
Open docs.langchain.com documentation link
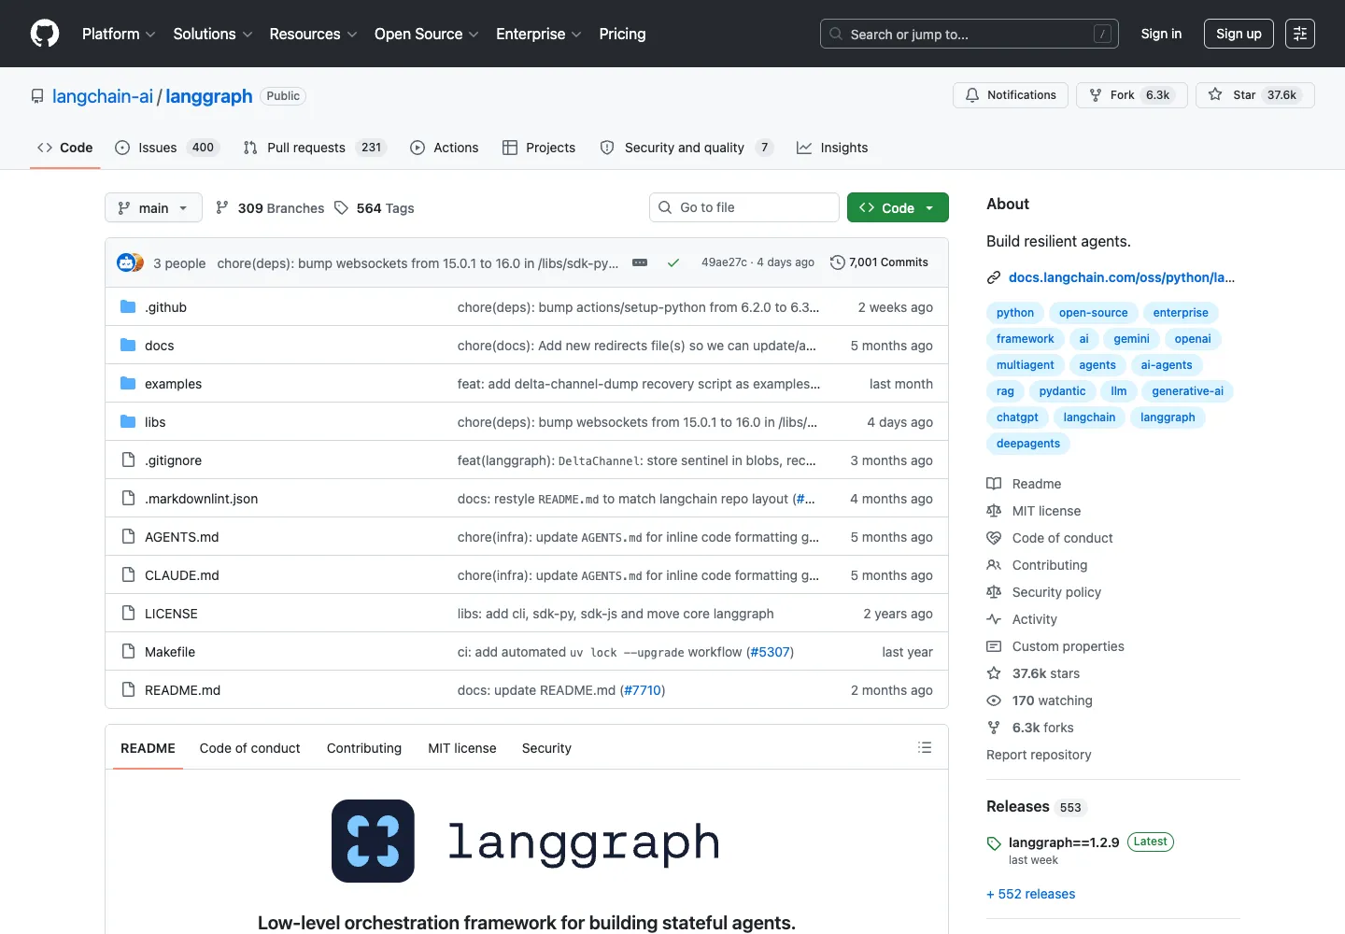[1122, 277]
